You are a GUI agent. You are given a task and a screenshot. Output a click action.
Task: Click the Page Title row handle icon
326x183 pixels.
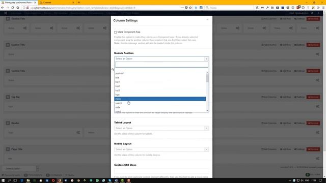(x=8, y=149)
